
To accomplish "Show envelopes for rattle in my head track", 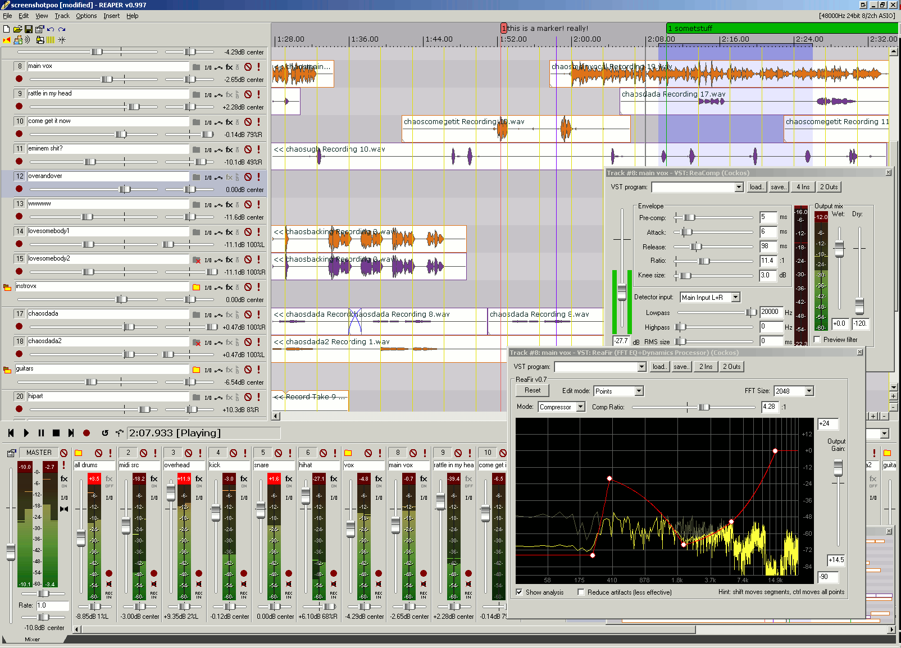I will 219,95.
